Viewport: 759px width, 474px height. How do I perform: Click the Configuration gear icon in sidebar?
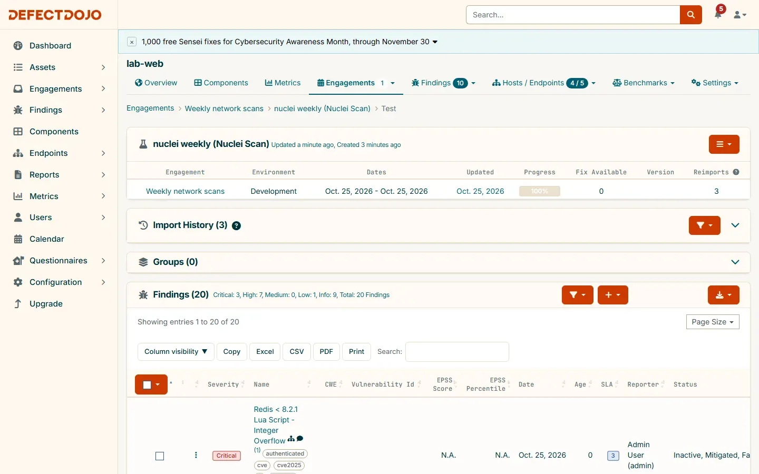click(x=18, y=282)
